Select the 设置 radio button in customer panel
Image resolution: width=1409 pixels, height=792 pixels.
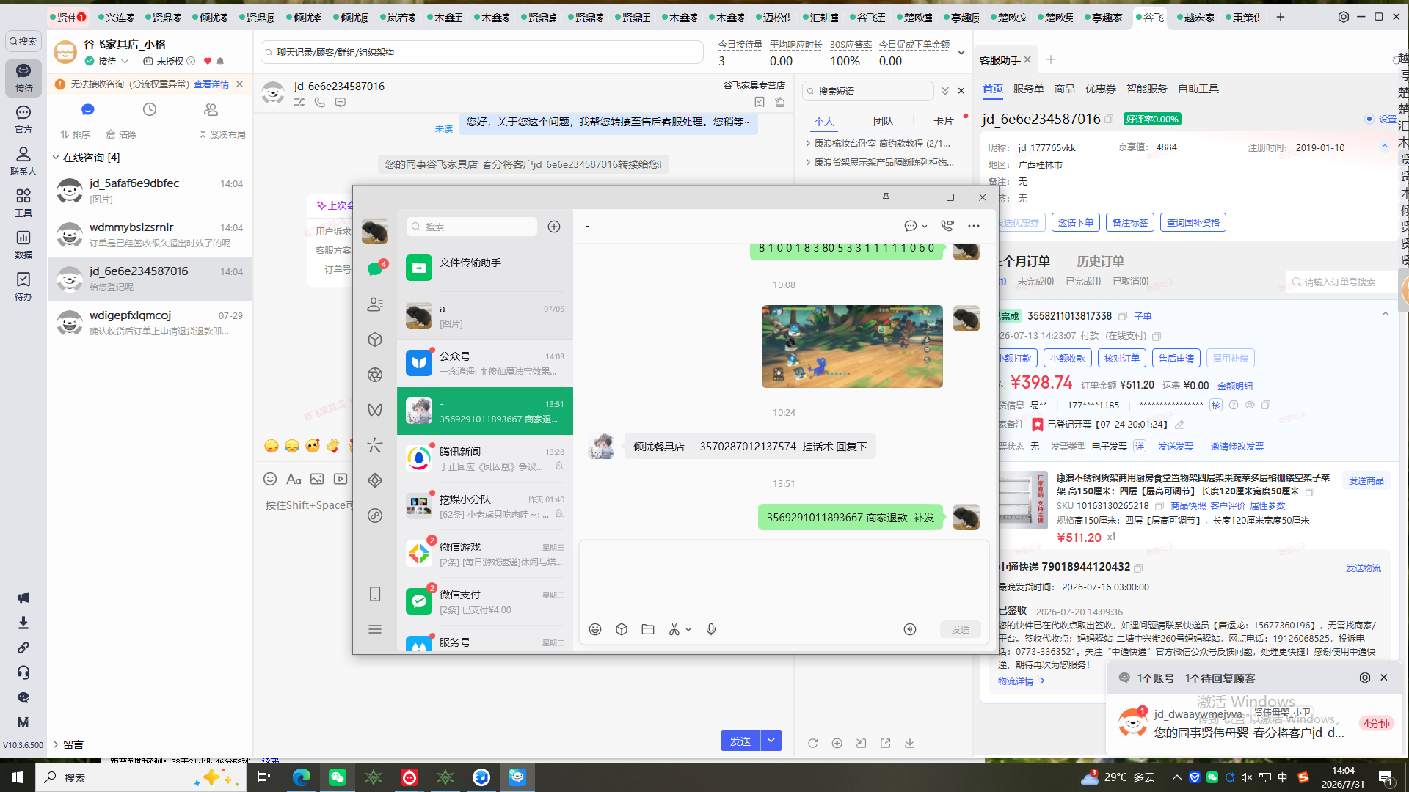(x=1369, y=119)
